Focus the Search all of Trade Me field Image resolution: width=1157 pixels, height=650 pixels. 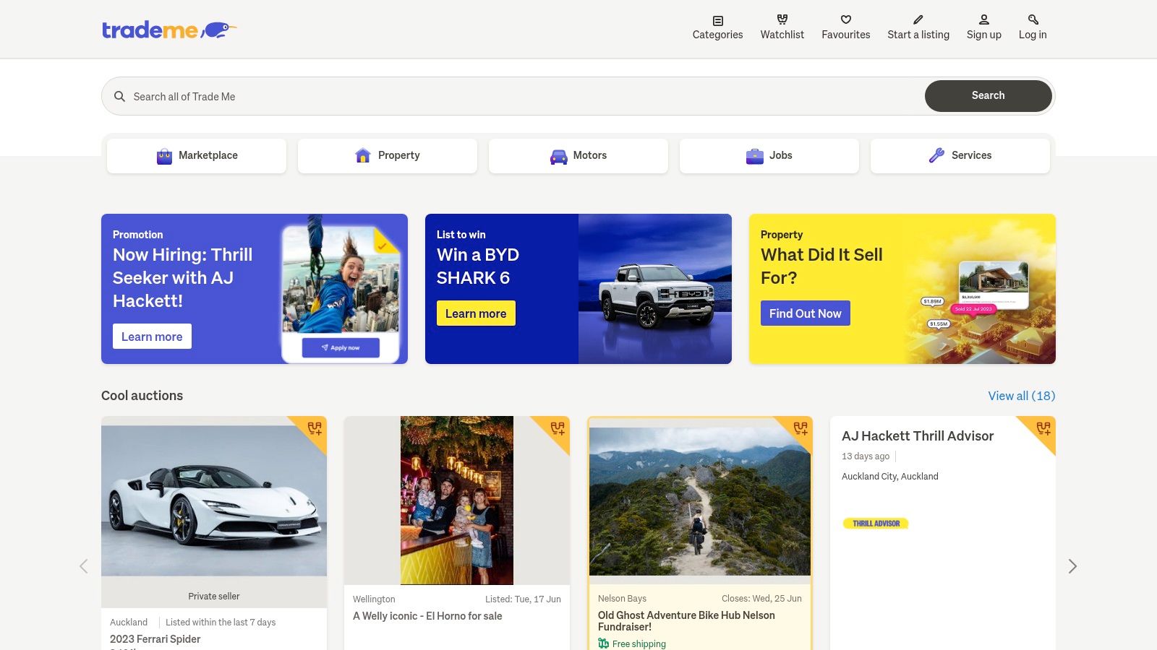click(x=513, y=96)
